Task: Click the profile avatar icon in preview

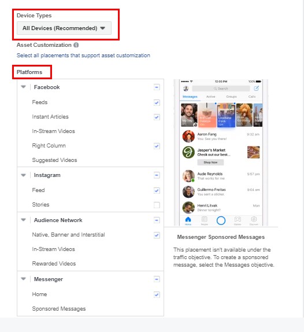Action: pyautogui.click(x=186, y=88)
